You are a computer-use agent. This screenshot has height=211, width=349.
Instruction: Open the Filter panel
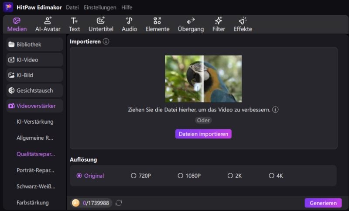[x=219, y=24]
